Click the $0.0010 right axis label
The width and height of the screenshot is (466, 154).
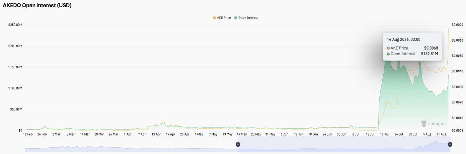pos(457,118)
